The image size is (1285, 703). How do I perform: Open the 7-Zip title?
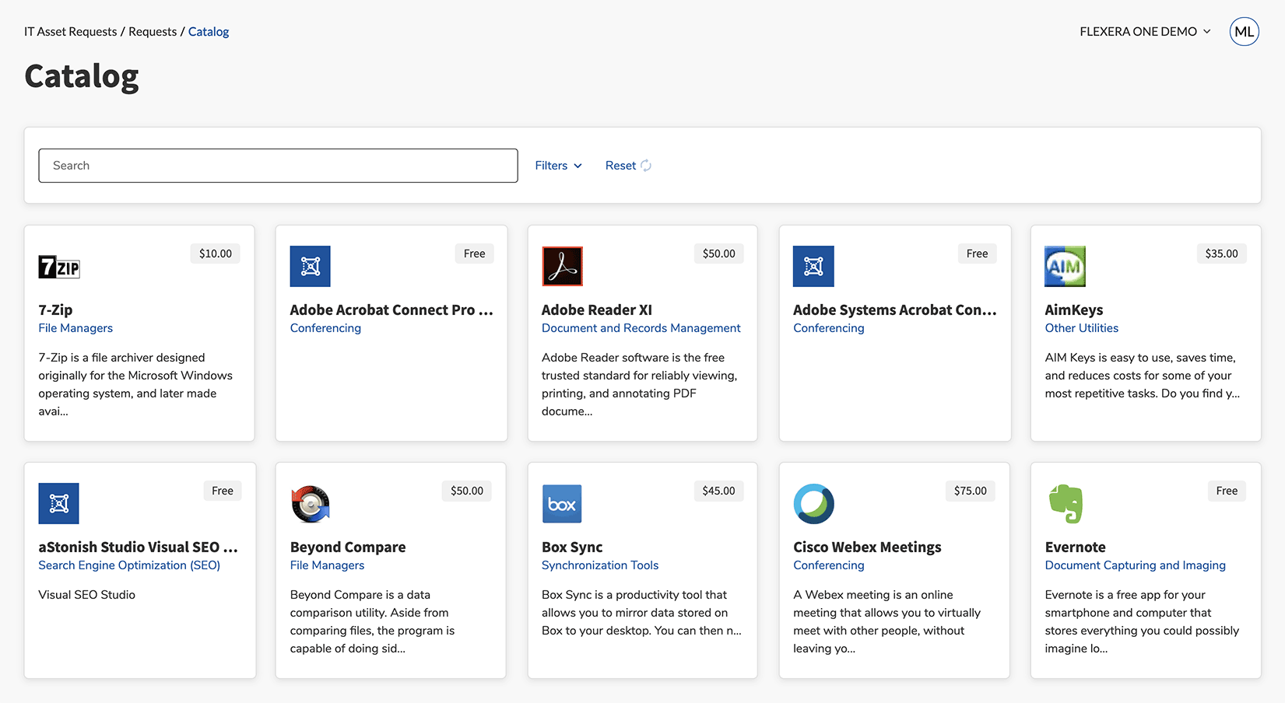click(55, 310)
